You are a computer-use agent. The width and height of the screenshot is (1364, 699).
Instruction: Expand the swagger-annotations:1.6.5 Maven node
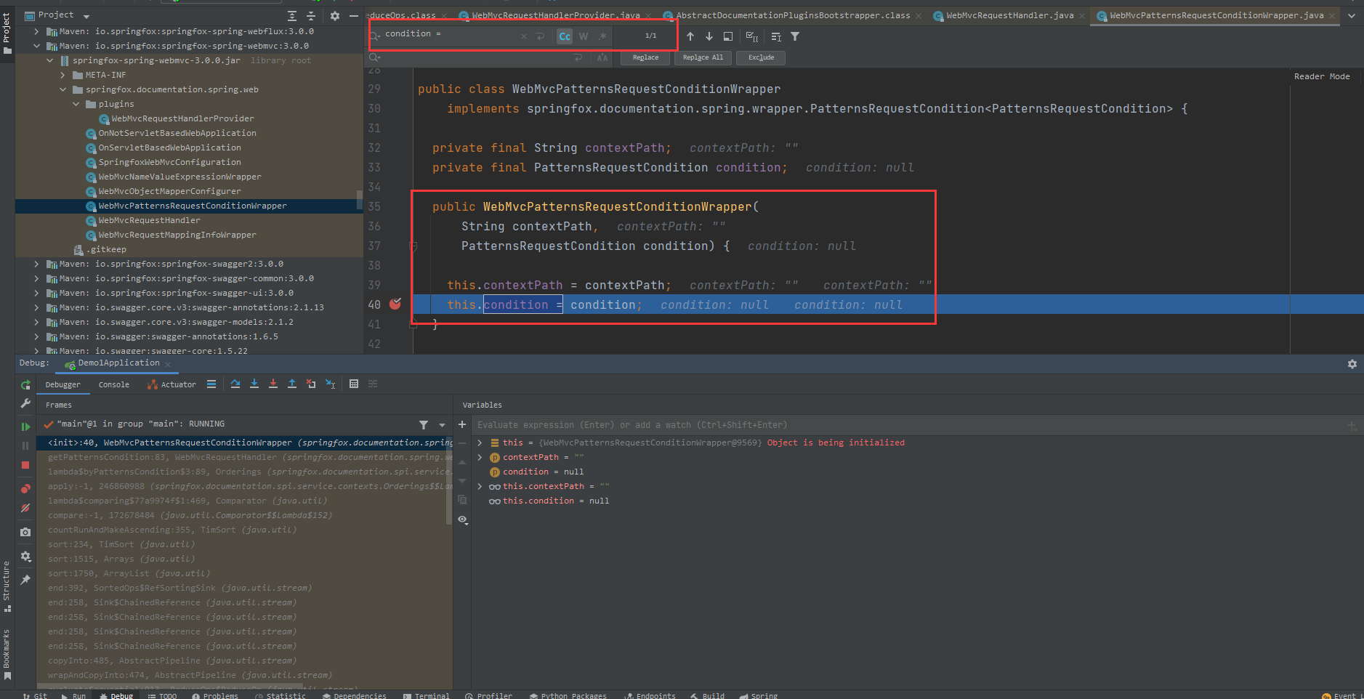point(35,336)
